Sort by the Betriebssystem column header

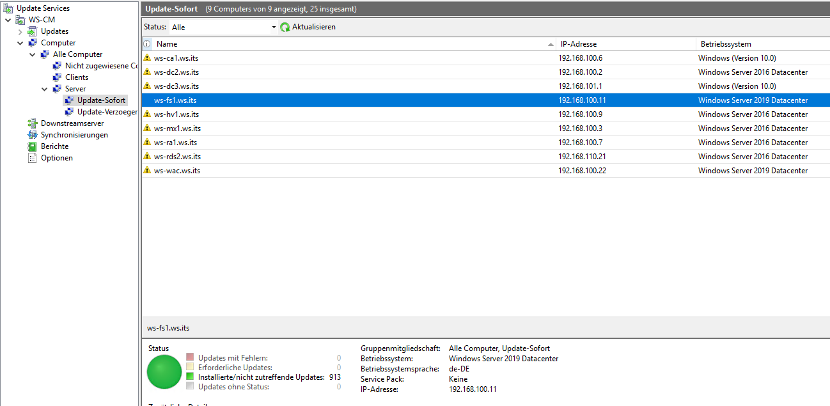763,44
